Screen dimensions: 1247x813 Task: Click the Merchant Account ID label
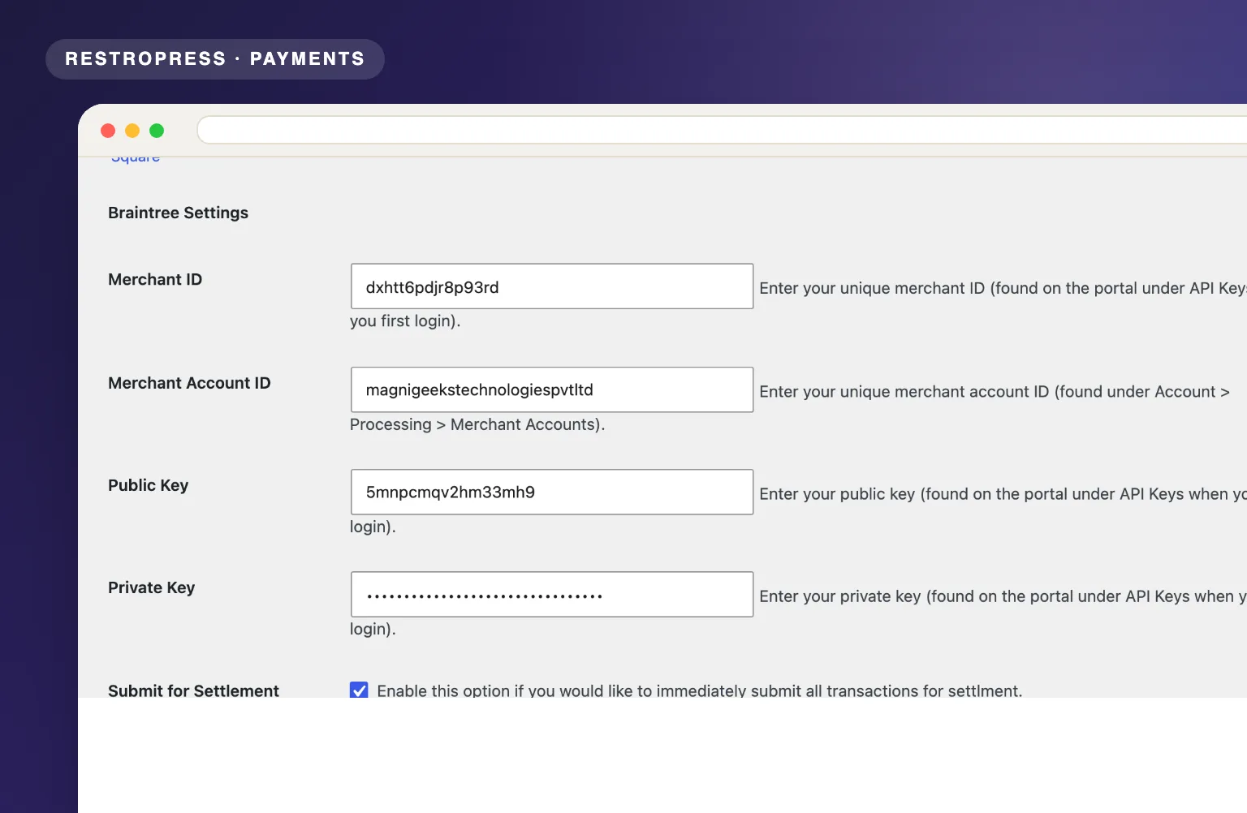[x=189, y=383]
